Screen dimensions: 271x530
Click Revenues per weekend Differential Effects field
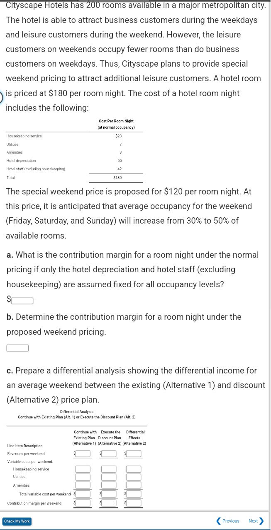[134, 453]
